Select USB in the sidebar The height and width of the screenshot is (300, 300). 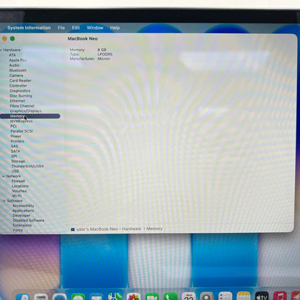point(15,171)
